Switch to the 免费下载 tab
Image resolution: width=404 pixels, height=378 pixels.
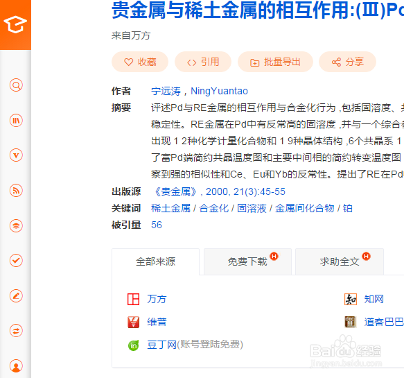click(x=247, y=261)
